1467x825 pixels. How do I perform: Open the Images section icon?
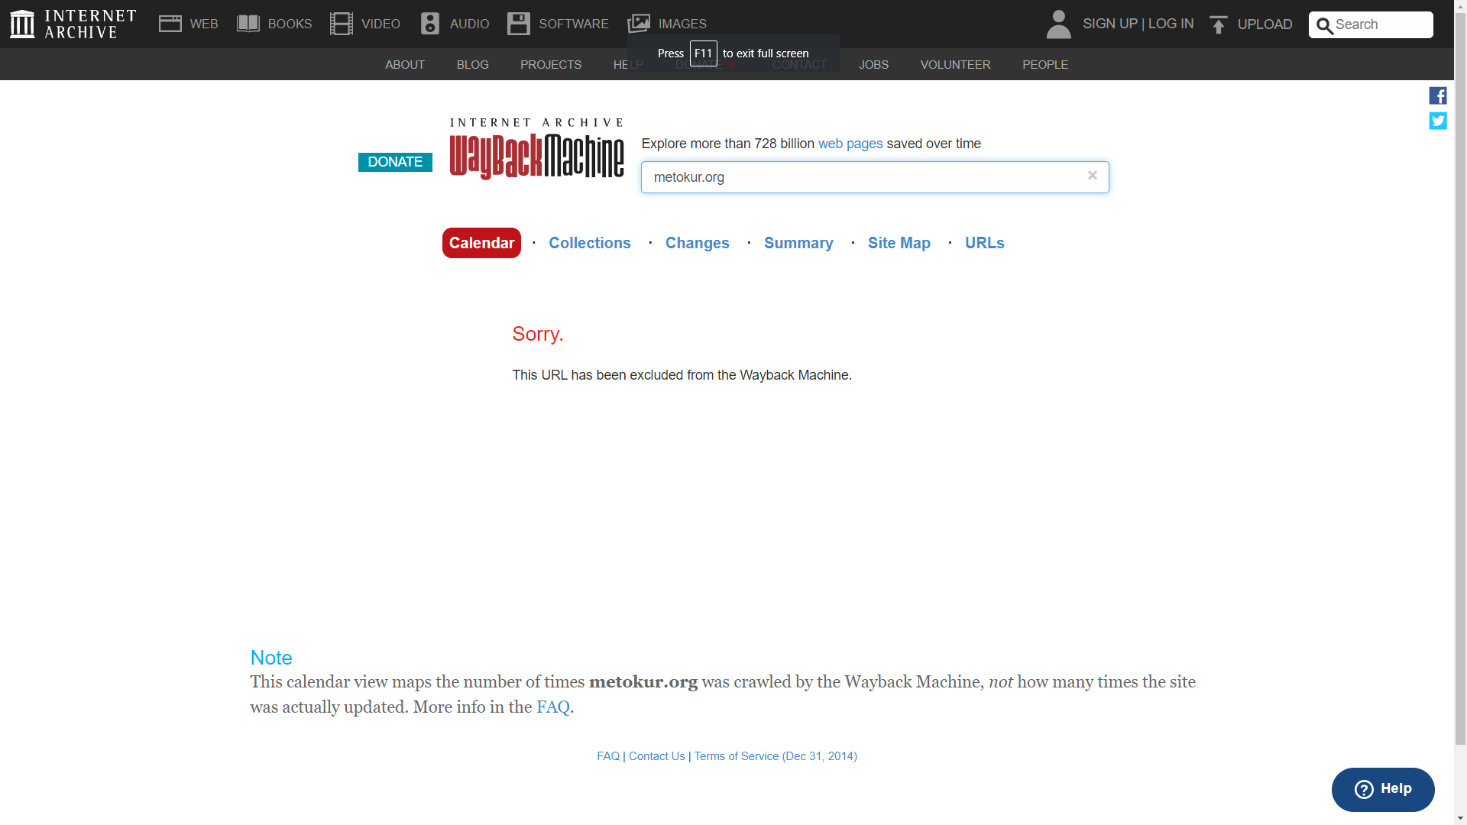(639, 24)
